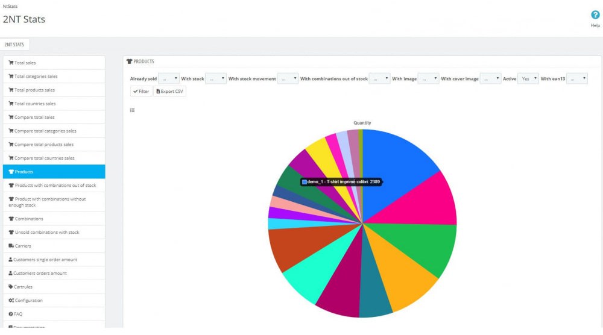
Task: Click cart icon beside Total categories sales
Action: pos(11,76)
